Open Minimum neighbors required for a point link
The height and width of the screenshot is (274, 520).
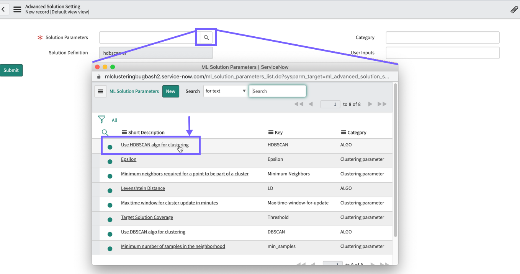(x=185, y=174)
